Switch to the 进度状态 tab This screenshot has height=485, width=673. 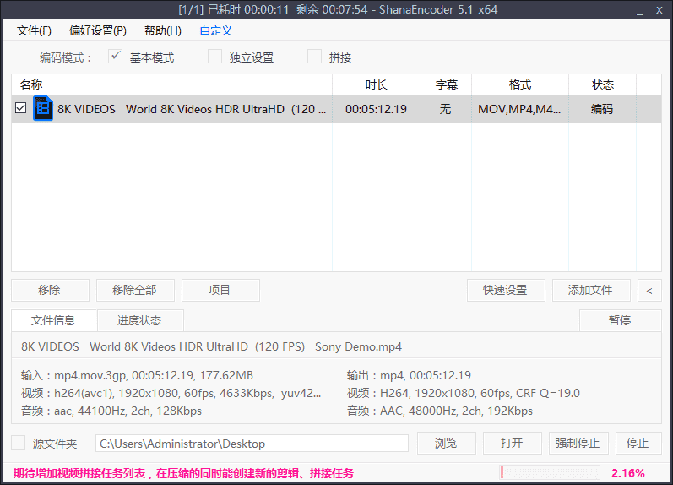tap(140, 320)
